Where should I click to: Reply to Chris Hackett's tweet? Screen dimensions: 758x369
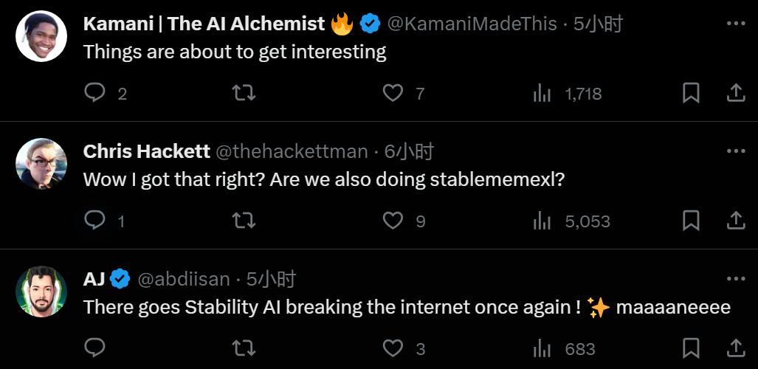click(x=94, y=221)
